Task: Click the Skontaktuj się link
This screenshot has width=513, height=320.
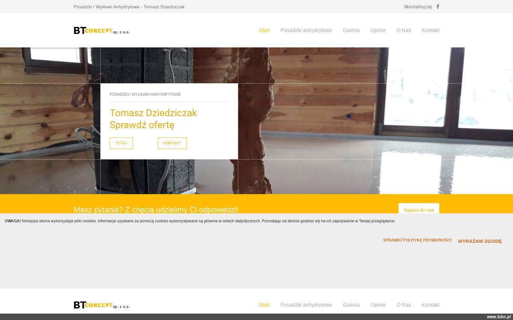Action: coord(418,7)
